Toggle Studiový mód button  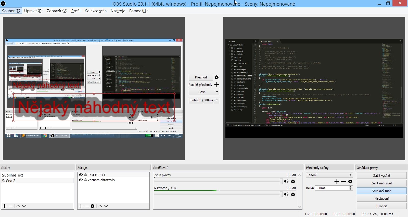(x=381, y=191)
